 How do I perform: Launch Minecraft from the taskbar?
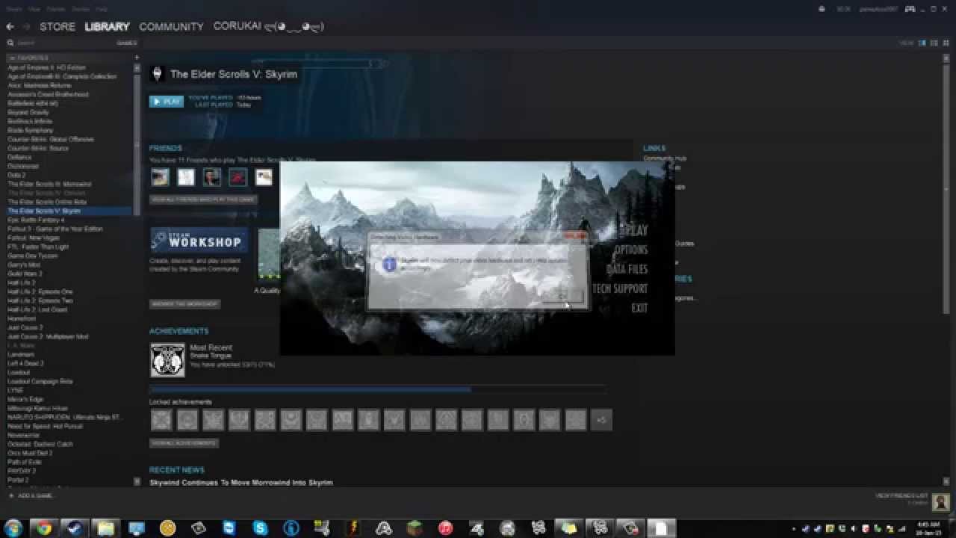[415, 528]
